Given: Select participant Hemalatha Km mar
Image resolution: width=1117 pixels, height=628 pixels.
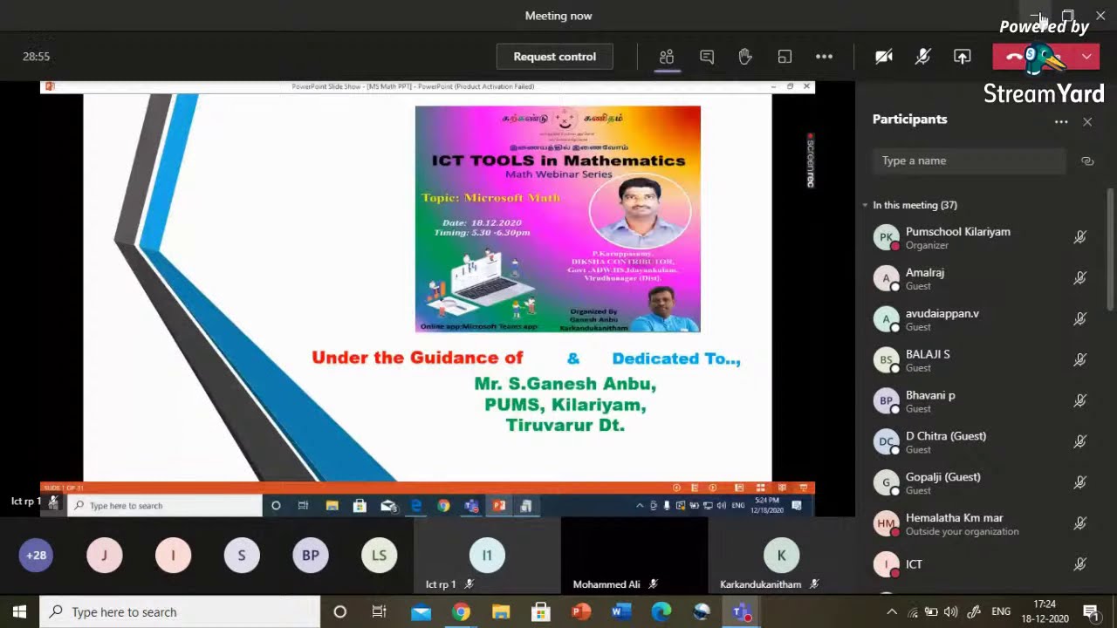Looking at the screenshot, I should [x=963, y=523].
